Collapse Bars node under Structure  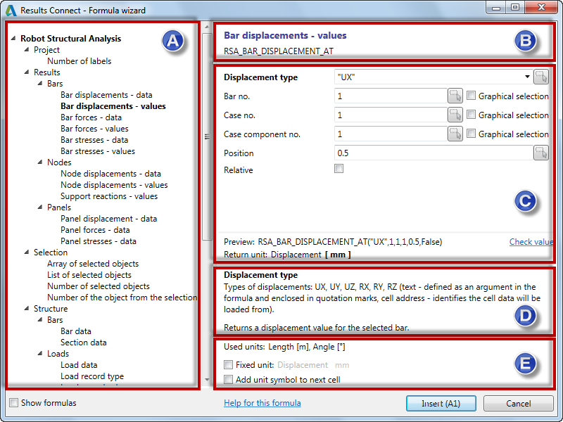click(40, 319)
